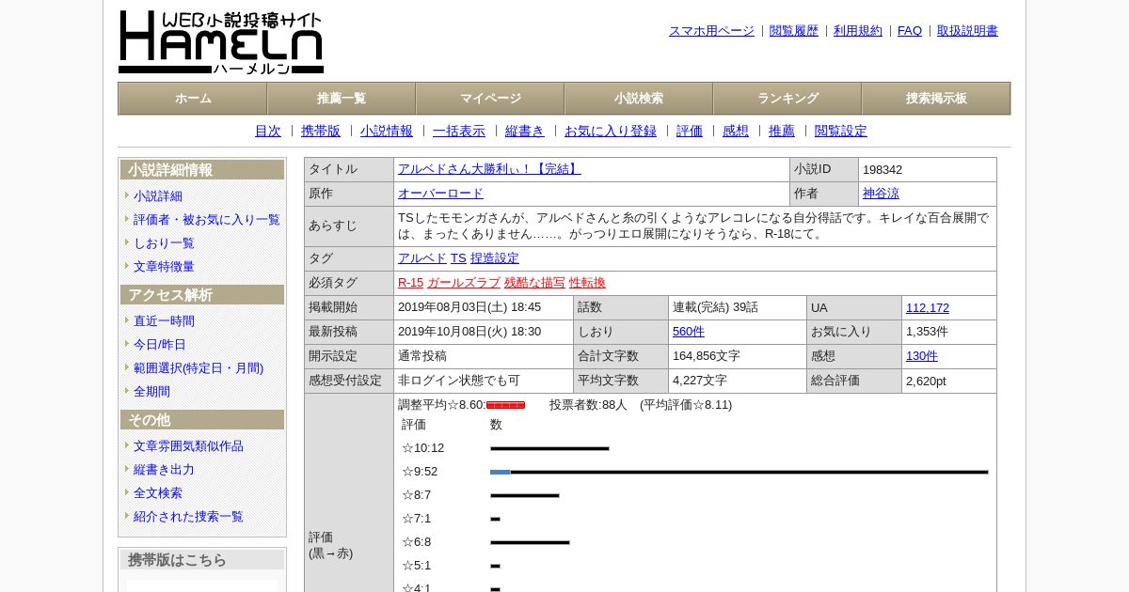Screen dimensions: 1129x592
Task: Click the 性転換 required tag
Action: (x=587, y=283)
